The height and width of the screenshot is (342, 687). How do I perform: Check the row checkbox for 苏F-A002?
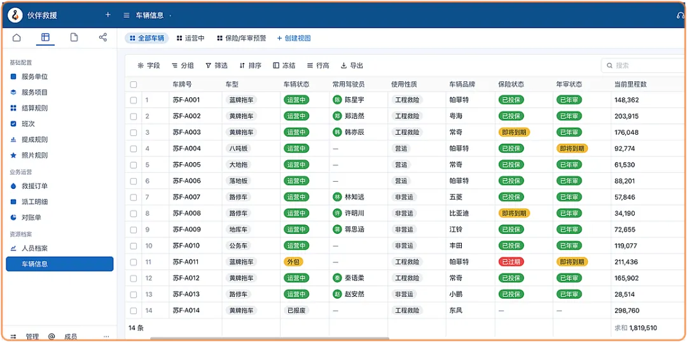(134, 116)
